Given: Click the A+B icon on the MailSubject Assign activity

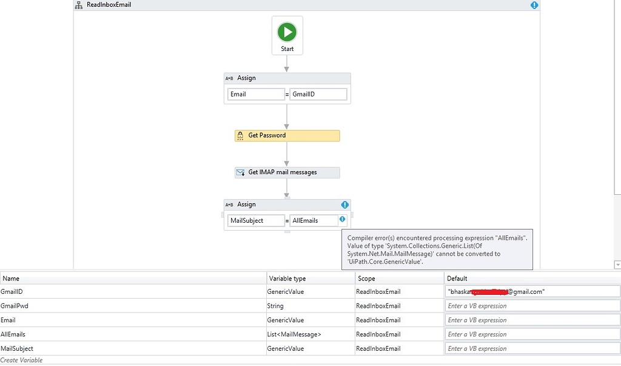Looking at the screenshot, I should coord(229,204).
